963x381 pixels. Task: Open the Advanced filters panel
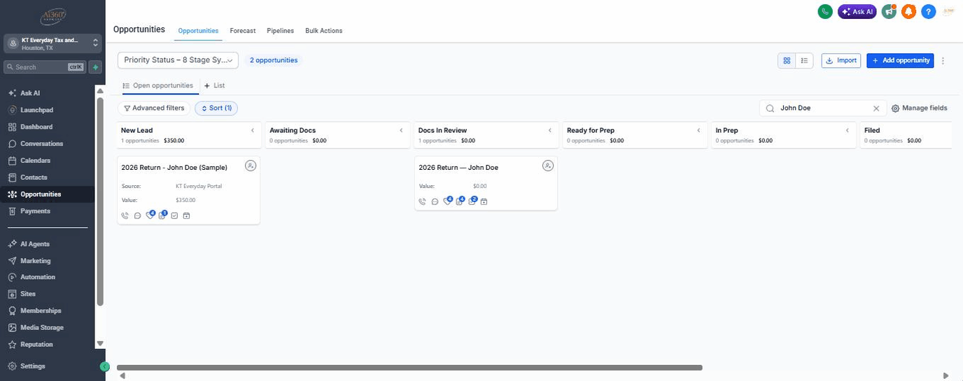[x=154, y=108]
